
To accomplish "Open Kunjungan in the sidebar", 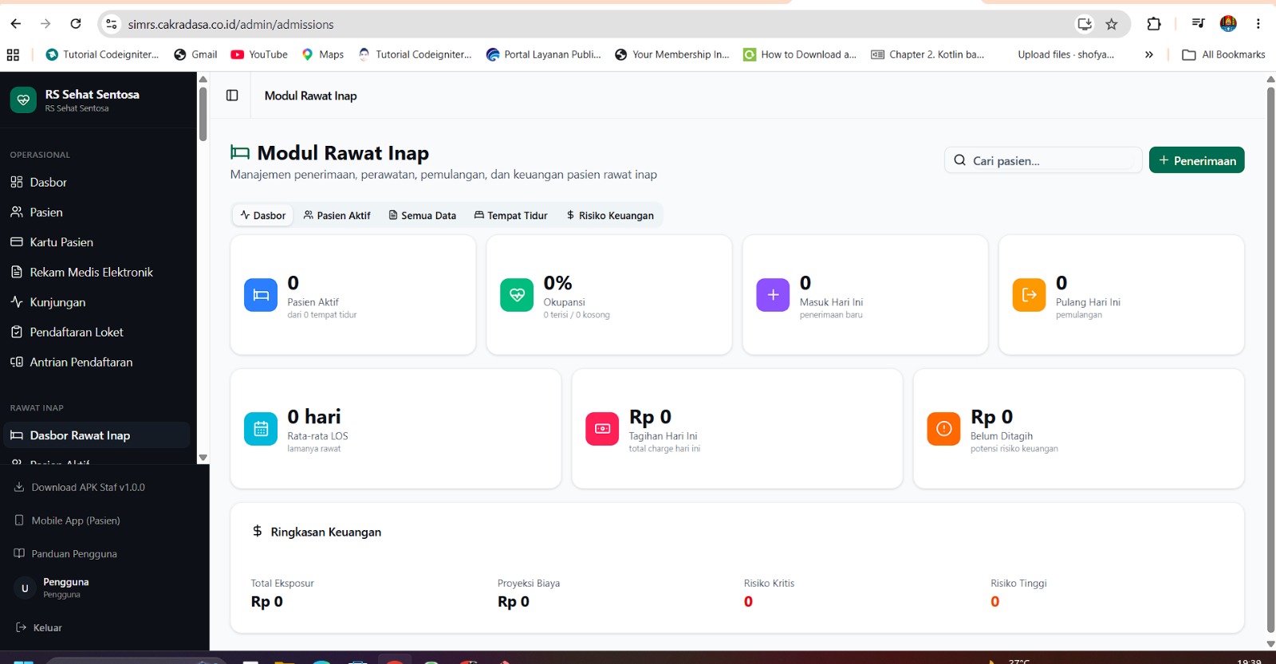I will point(96,302).
